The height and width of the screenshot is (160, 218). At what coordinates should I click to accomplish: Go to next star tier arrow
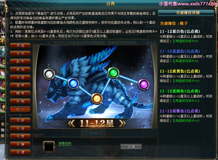click(122, 123)
